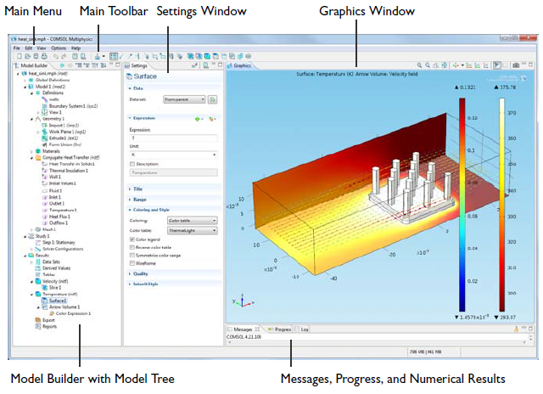Click the Open file icon in main toolbar

click(x=27, y=56)
